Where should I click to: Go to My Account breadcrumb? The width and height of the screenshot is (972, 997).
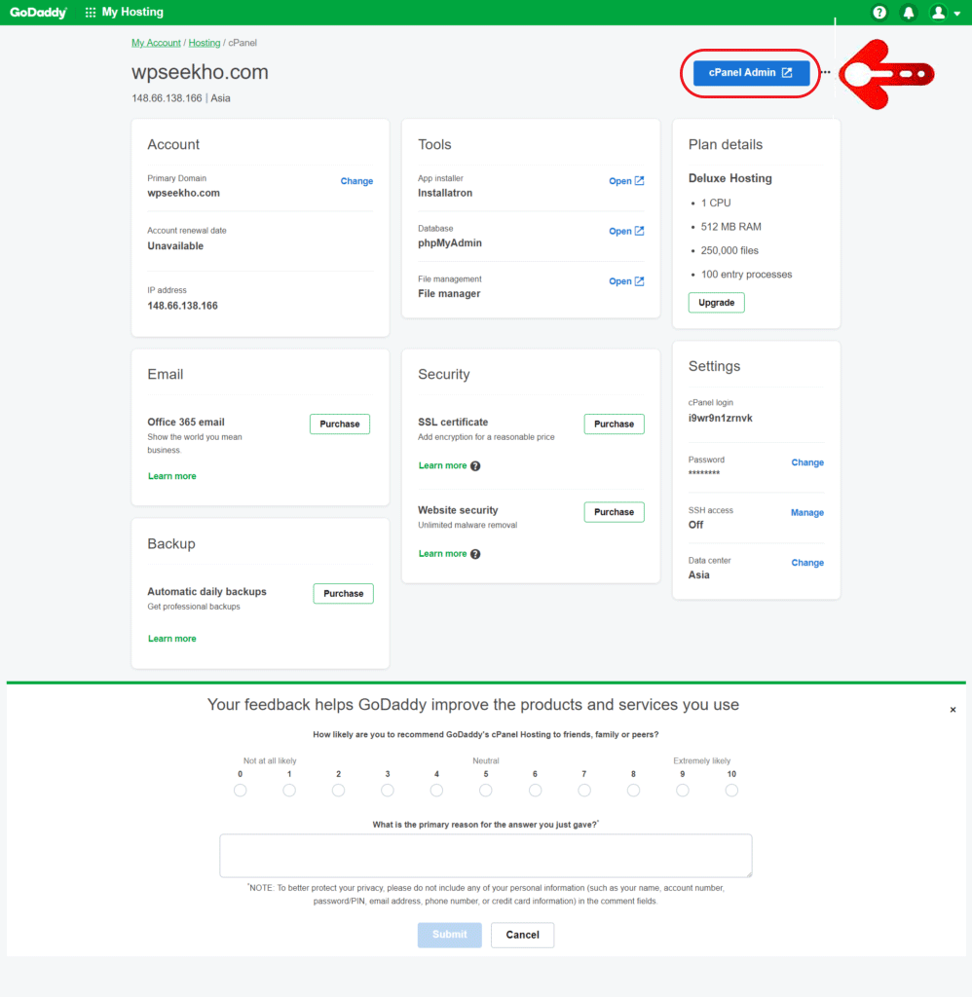pos(156,43)
